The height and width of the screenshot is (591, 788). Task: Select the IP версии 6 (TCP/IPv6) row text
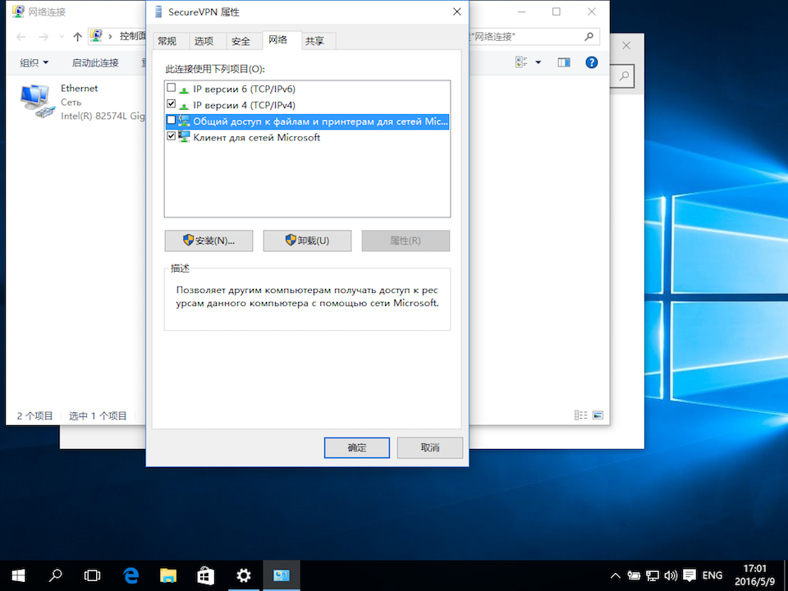245,89
